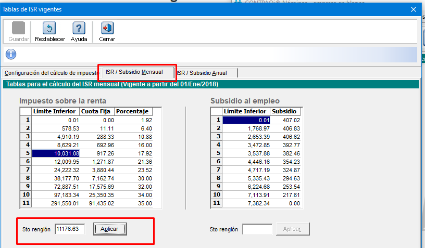Click the Porcentaje column header

point(132,111)
